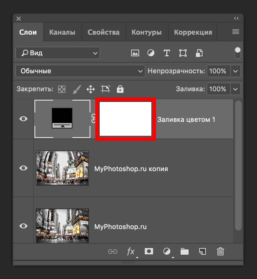Viewport: 257px width, 279px height.
Task: Toggle visibility of the bottom MyPhotoshop.ru layer
Action: [24, 226]
